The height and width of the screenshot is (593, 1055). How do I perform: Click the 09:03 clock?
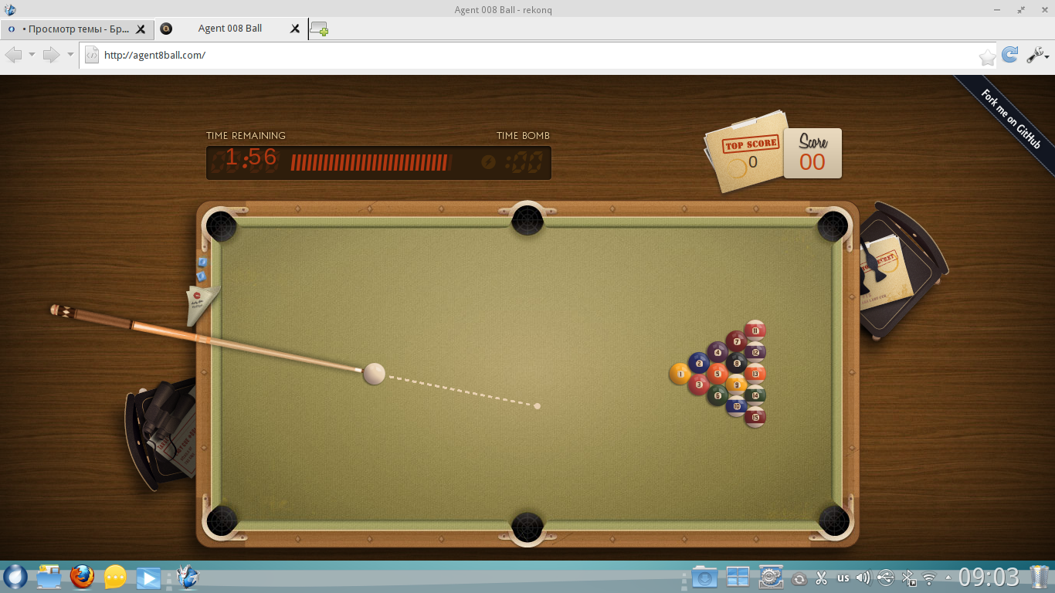(x=989, y=578)
